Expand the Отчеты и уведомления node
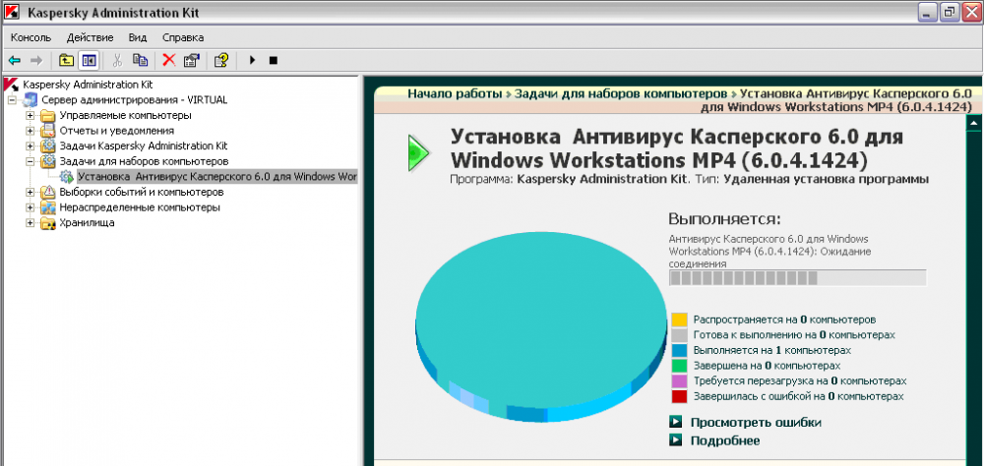Screen dimensions: 984x466 pyautogui.click(x=31, y=131)
